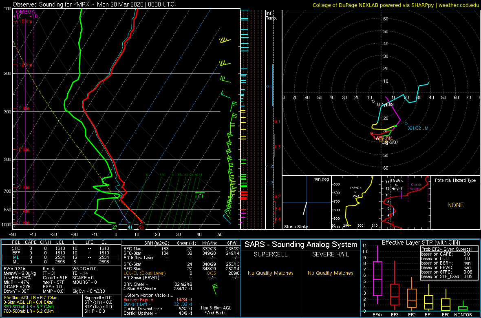Click the 'DownT = 38F' value
Viewport: 481px width, 318px height.
(16, 291)
